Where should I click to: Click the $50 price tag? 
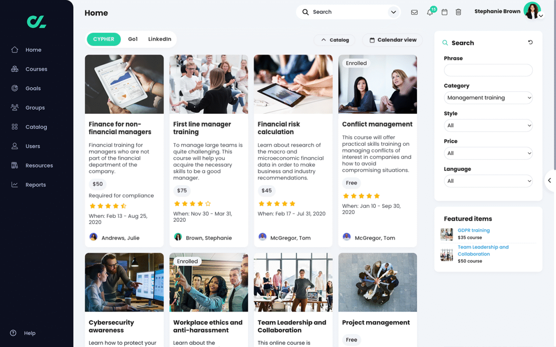(x=98, y=184)
